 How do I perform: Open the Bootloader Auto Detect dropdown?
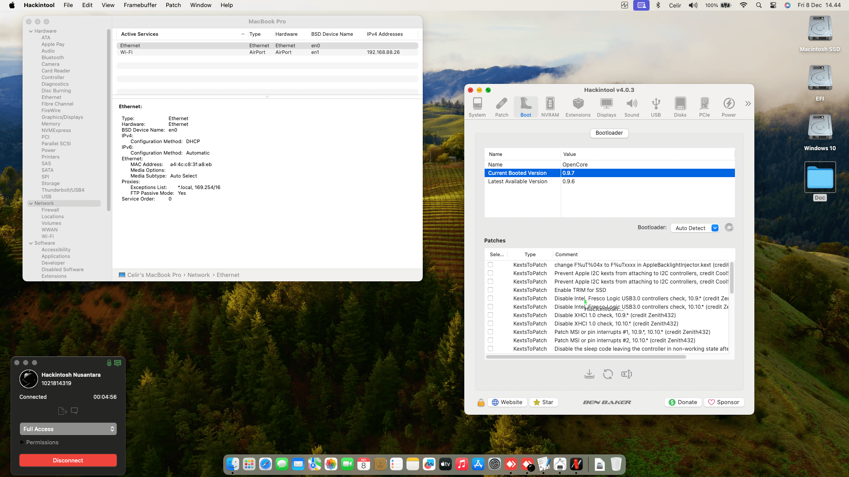[x=695, y=228]
